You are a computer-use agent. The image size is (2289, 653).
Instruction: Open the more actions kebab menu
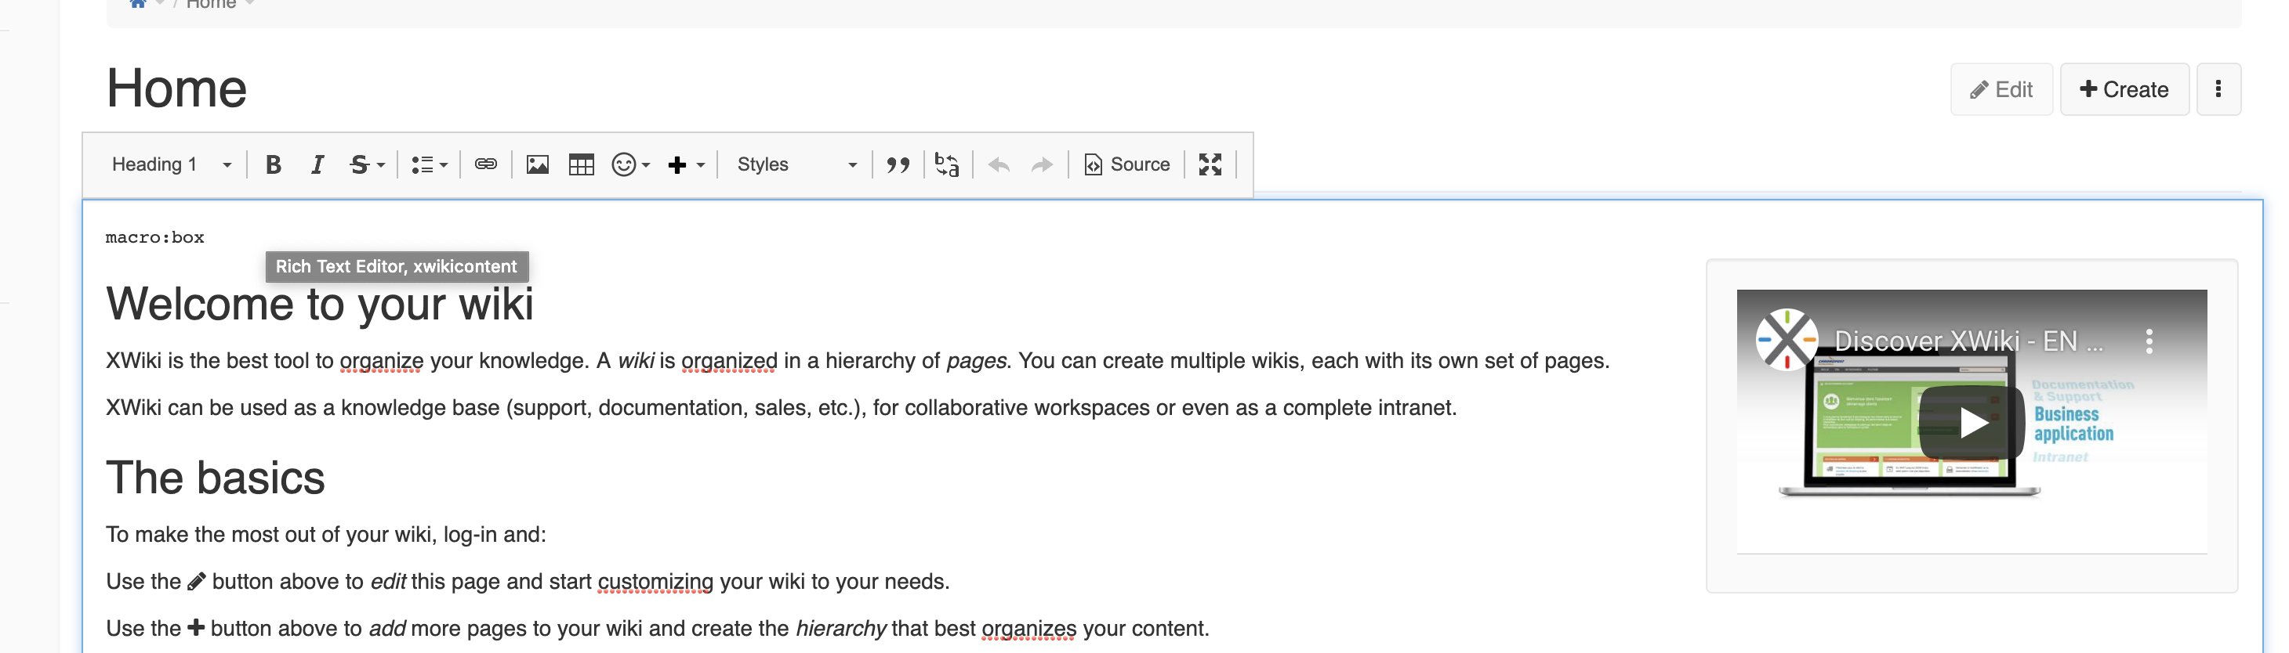(2218, 89)
